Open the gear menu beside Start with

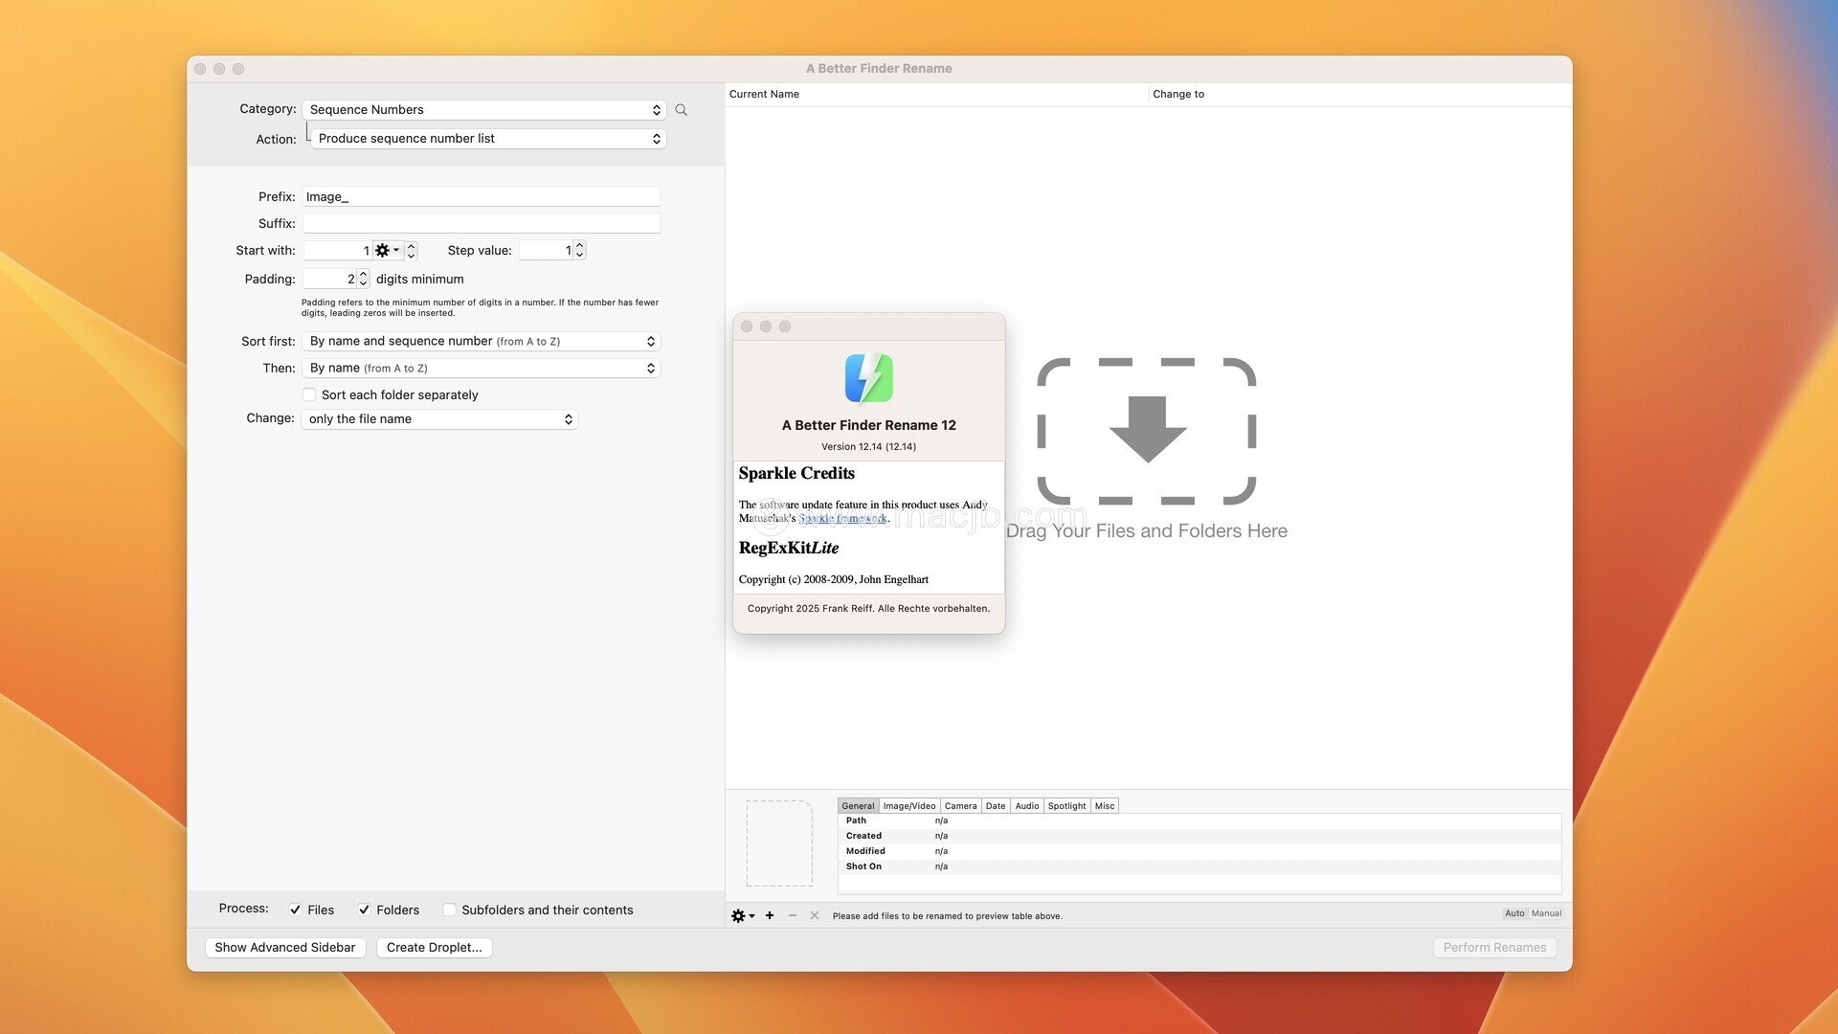point(387,251)
